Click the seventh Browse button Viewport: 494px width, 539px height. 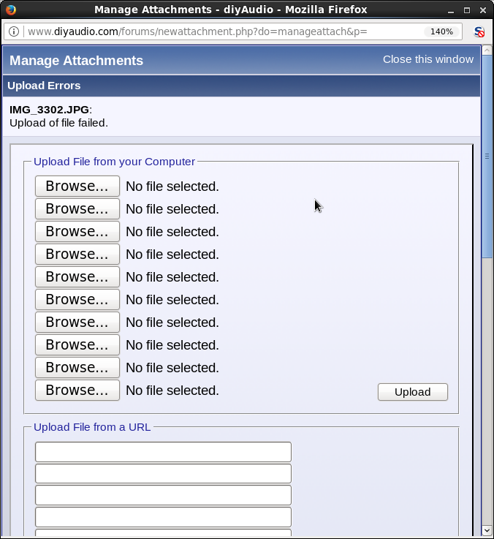pos(77,323)
